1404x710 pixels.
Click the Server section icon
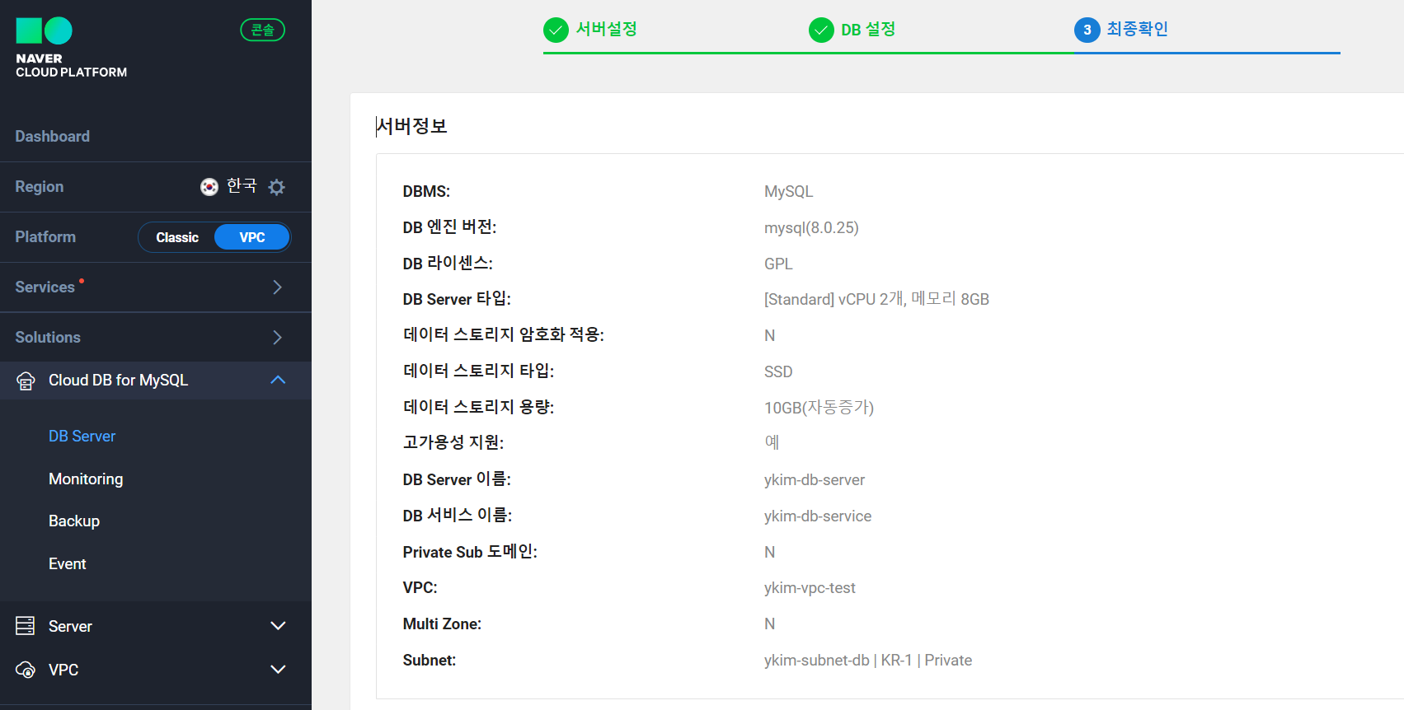pyautogui.click(x=26, y=626)
